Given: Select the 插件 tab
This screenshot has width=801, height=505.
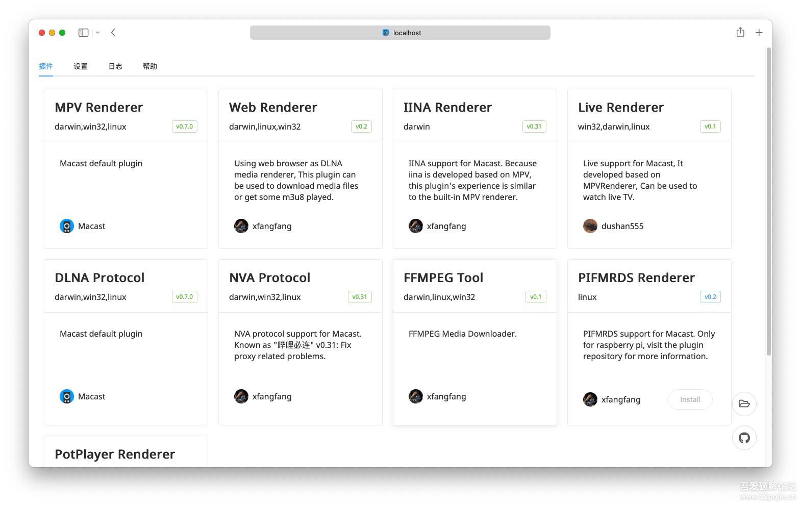Looking at the screenshot, I should point(46,66).
